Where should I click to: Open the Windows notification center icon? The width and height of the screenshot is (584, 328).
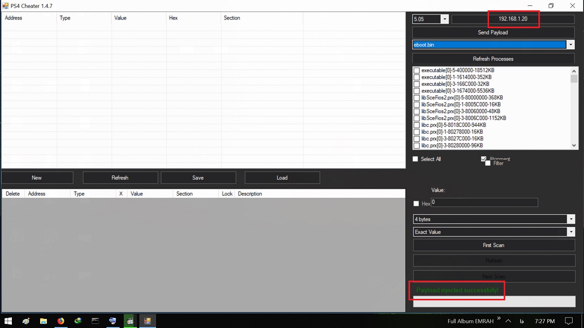pyautogui.click(x=568, y=321)
